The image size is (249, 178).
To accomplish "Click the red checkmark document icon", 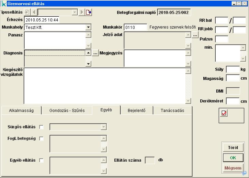I will (x=224, y=113).
